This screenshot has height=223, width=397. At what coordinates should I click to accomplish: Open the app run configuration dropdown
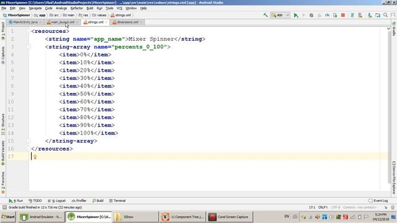point(280,15)
